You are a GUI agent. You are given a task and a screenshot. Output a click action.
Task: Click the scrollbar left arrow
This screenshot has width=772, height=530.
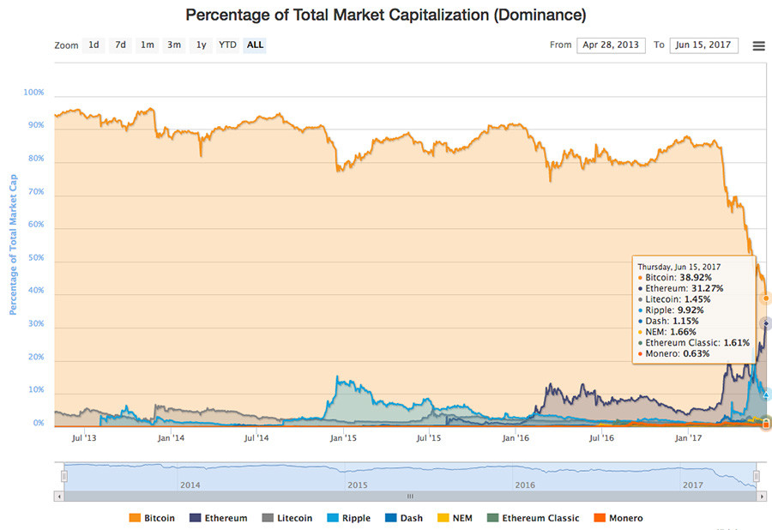click(x=59, y=497)
